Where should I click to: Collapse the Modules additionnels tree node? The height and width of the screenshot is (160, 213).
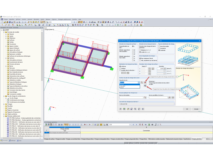tap(4, 116)
